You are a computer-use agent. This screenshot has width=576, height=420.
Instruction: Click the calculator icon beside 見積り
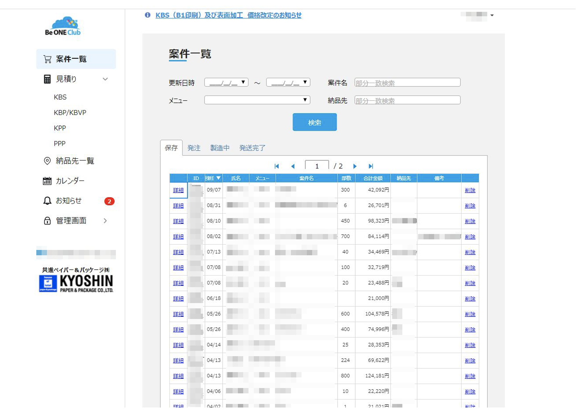pyautogui.click(x=47, y=79)
